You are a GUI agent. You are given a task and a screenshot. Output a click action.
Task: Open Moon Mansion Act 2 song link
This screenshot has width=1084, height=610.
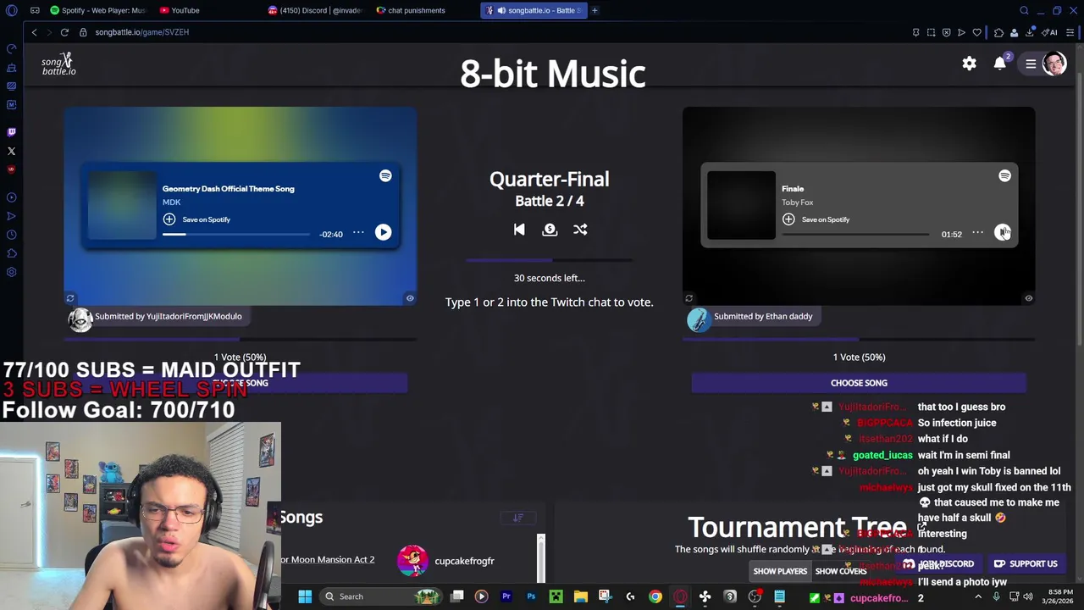pos(327,560)
